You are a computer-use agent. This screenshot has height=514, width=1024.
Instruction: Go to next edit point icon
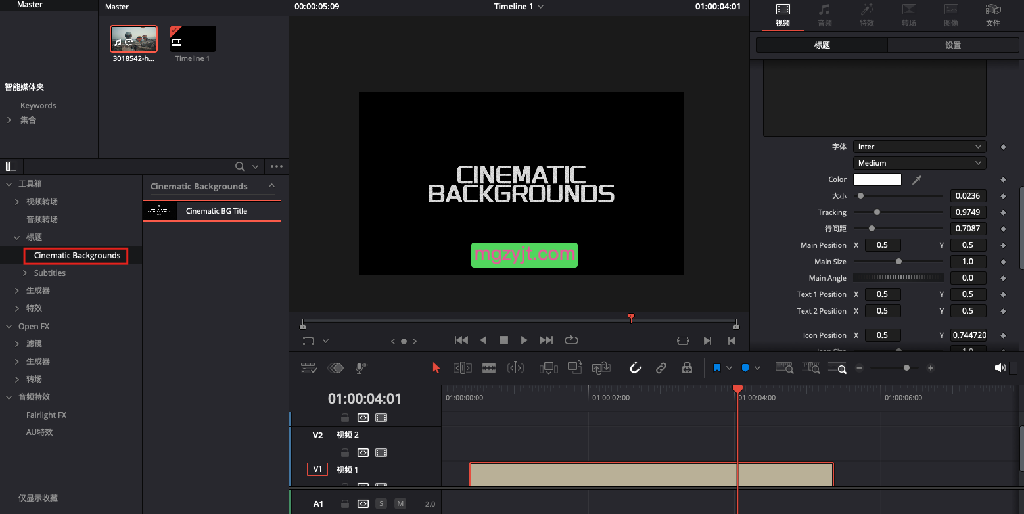click(707, 340)
